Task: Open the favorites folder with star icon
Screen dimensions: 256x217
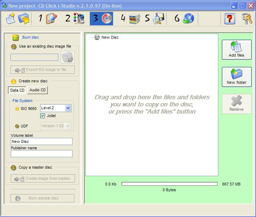Action: pyautogui.click(x=24, y=18)
